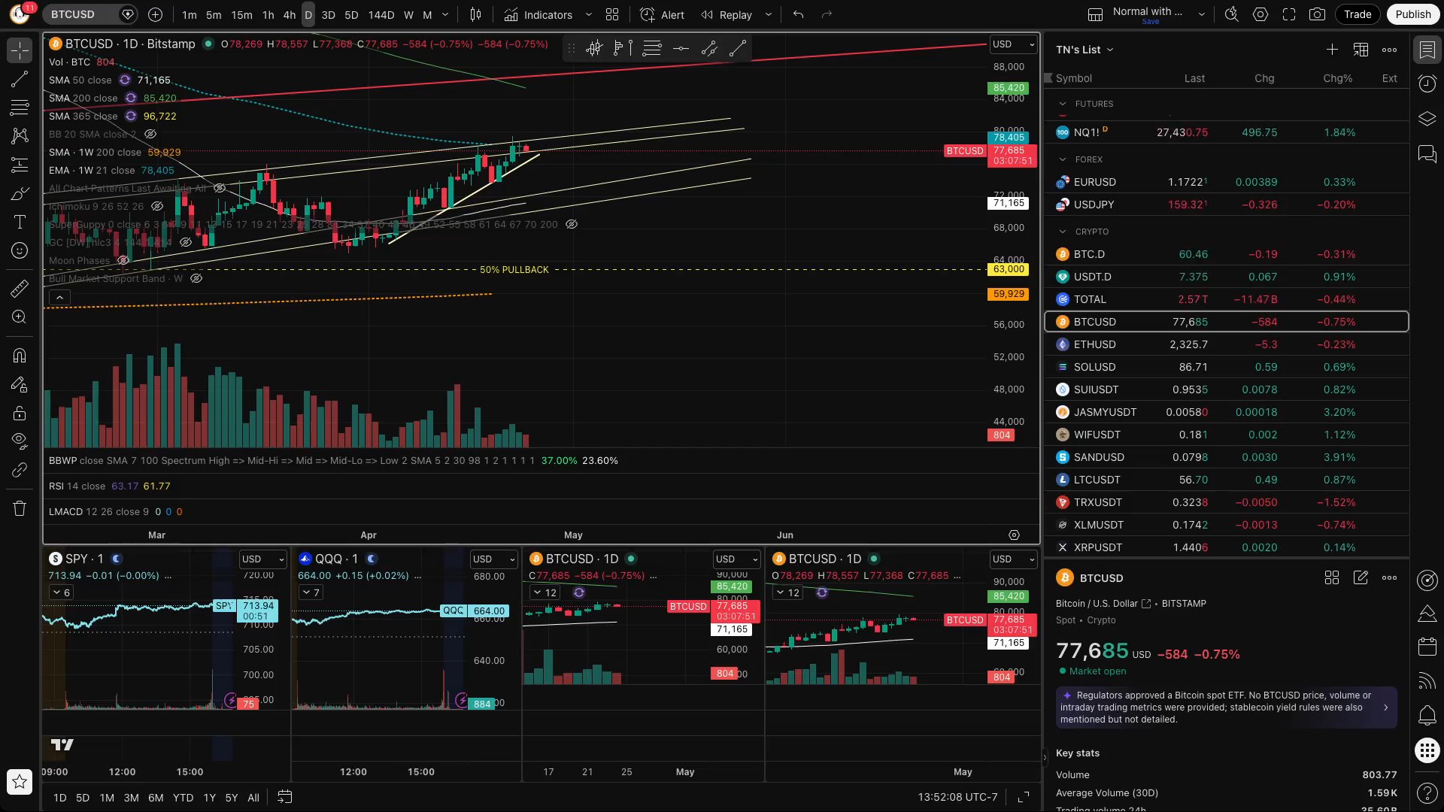The width and height of the screenshot is (1444, 812).
Task: Select the 1Y date range
Action: 209,798
